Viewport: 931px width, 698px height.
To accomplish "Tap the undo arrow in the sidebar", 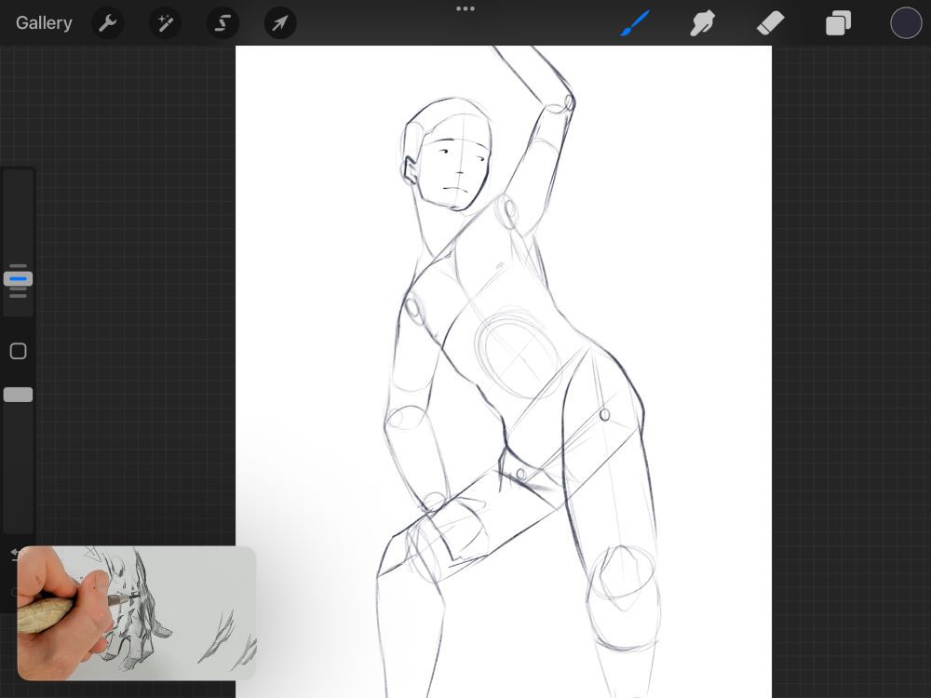I will (14, 554).
